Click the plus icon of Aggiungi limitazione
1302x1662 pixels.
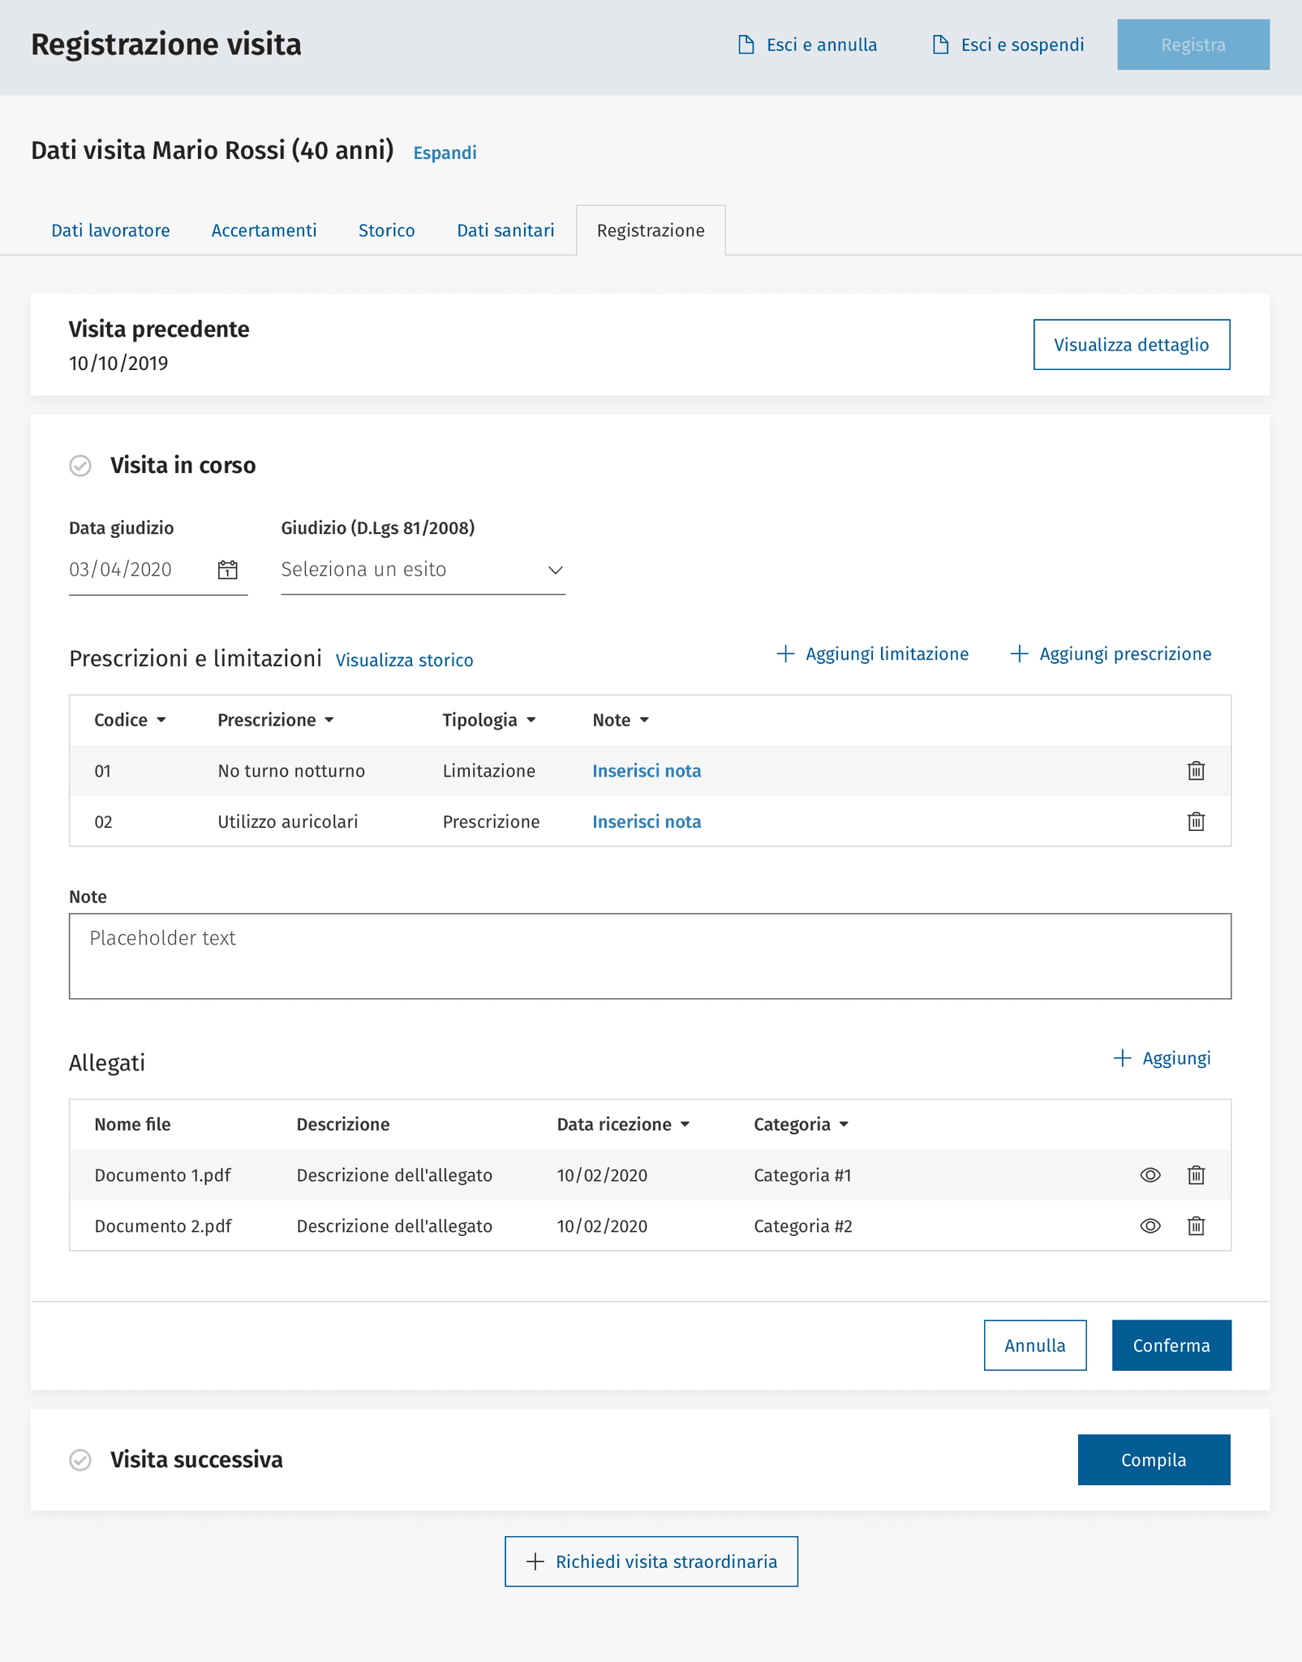[784, 654]
